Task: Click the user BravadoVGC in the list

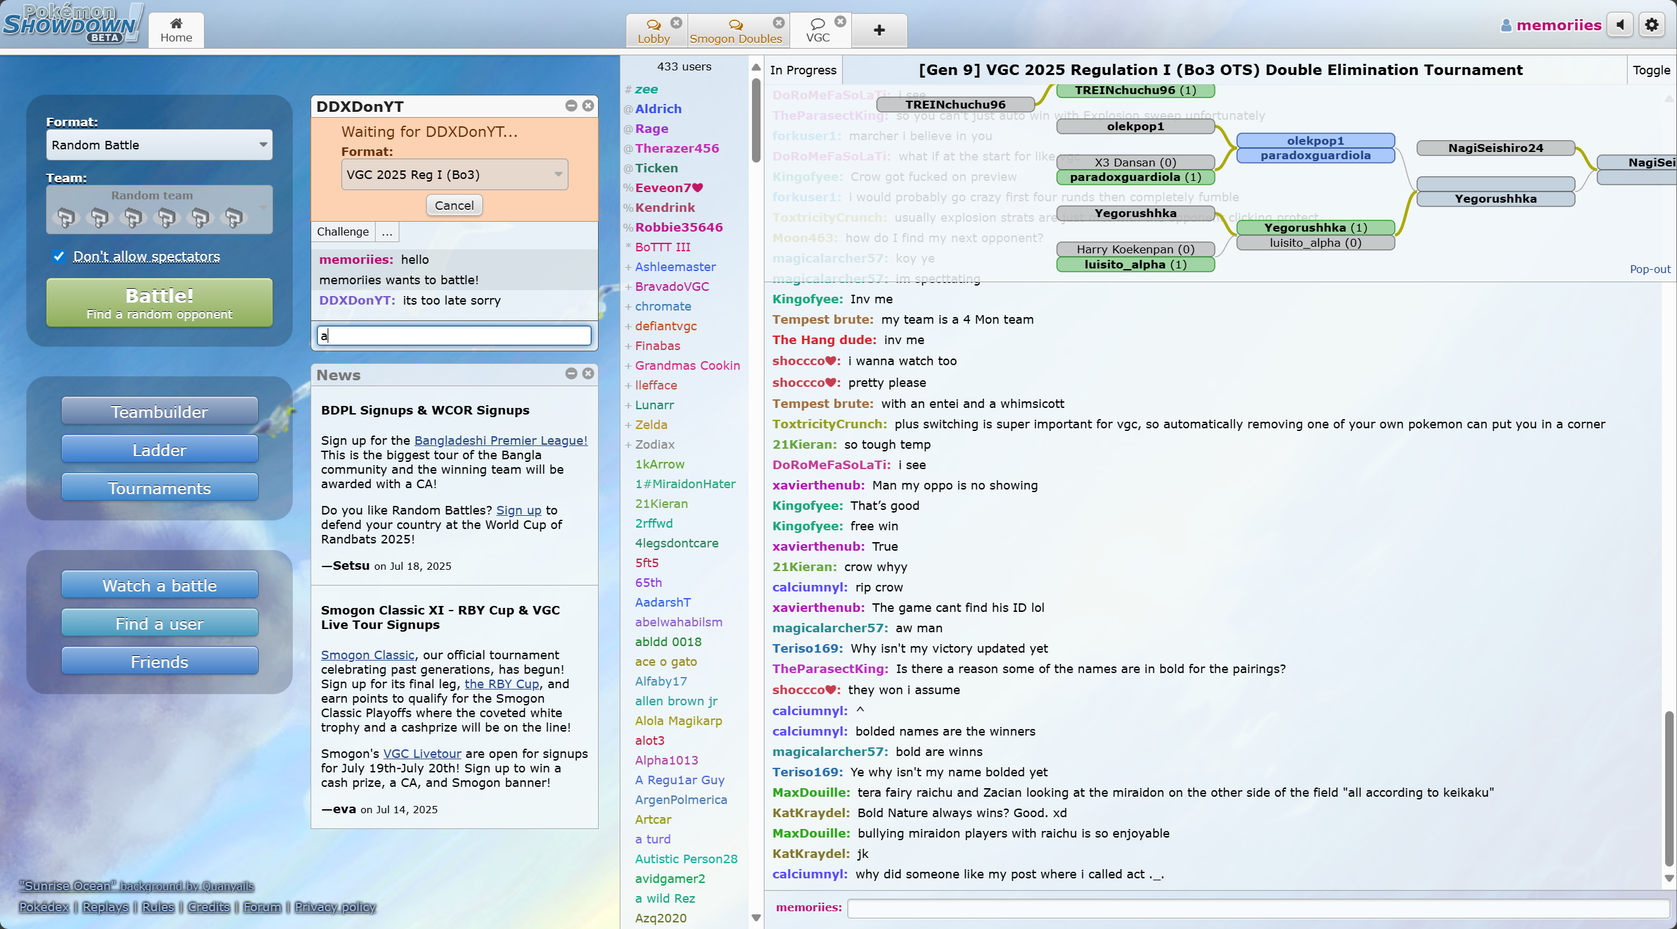Action: [672, 286]
